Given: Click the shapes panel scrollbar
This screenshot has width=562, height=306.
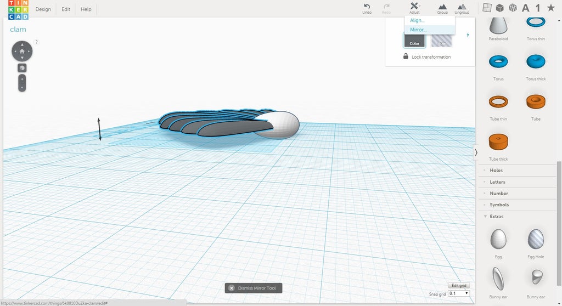Looking at the screenshot, I should point(559,223).
